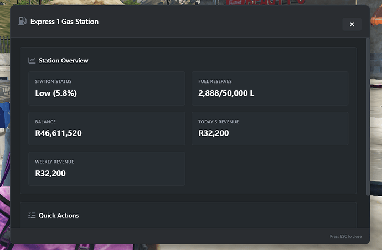Click the gas pump icon in header
The image size is (382, 250).
[22, 22]
